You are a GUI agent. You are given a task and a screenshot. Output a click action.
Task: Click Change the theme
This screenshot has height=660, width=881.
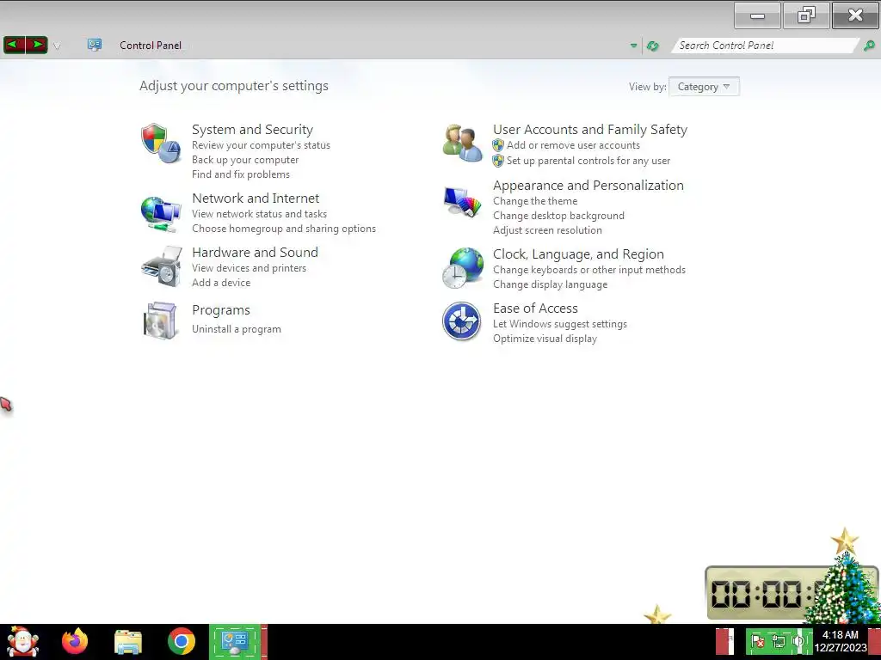pyautogui.click(x=535, y=201)
